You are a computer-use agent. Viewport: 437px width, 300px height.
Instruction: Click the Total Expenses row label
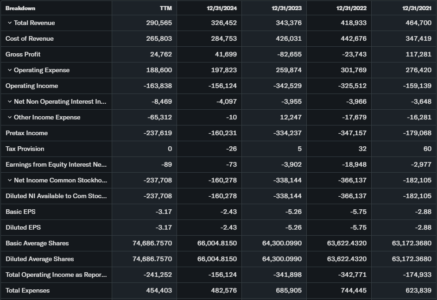(28, 291)
